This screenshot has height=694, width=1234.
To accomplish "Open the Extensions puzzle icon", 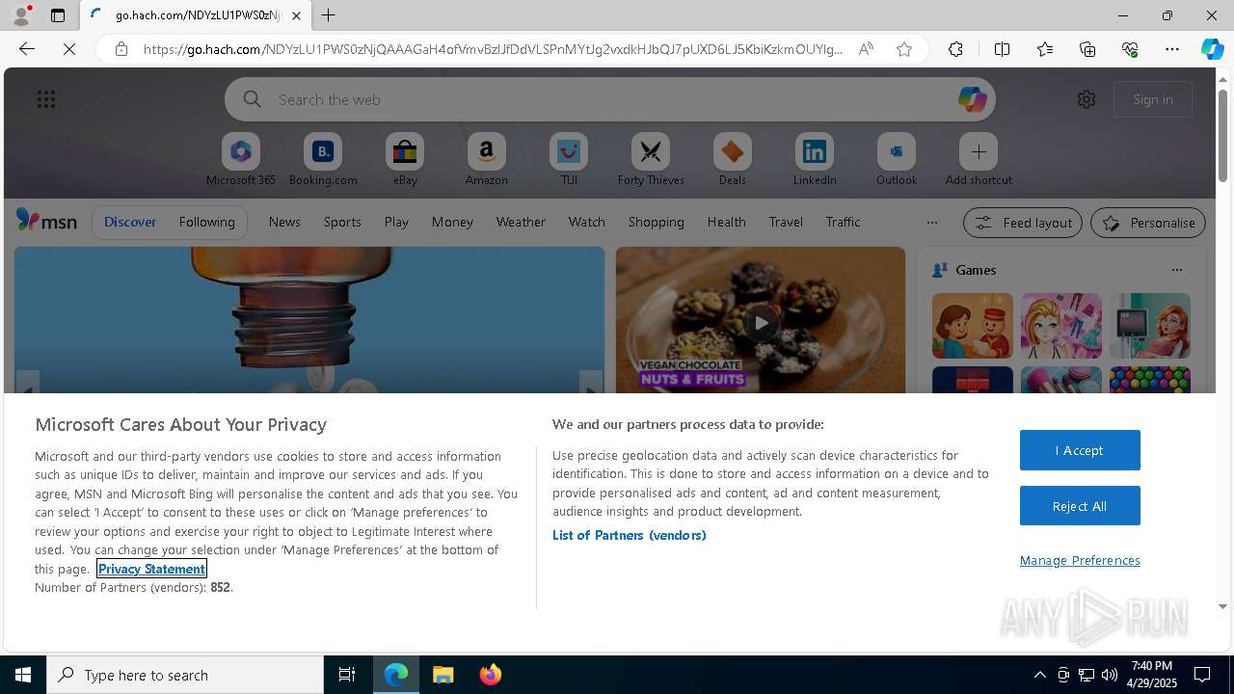I will (x=955, y=49).
